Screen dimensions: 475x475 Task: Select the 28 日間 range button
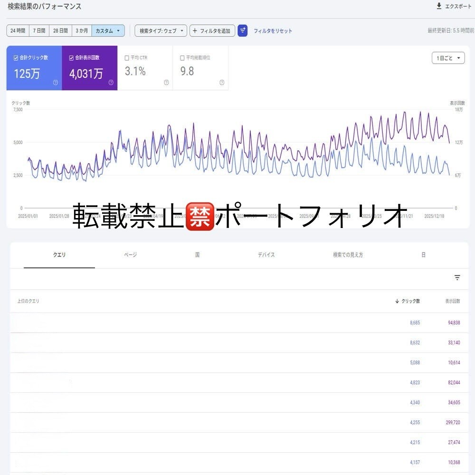pos(61,30)
